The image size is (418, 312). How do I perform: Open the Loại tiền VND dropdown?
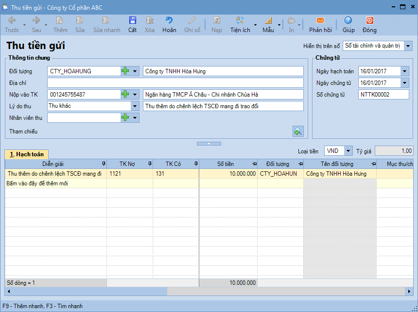348,151
